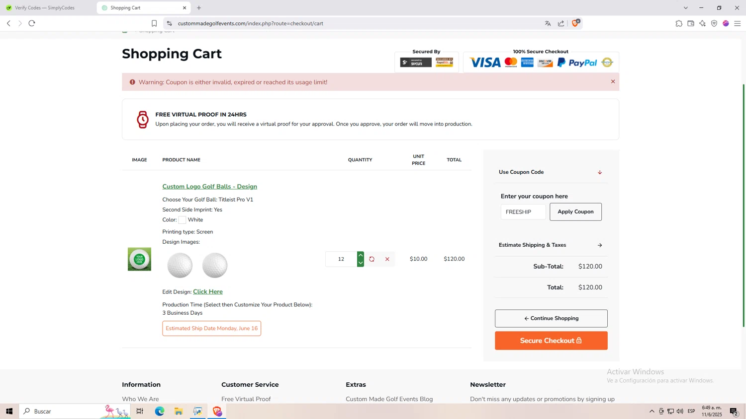Expand Estimate Shipping & Taxes section
Screen dimensions: 746x419
click(551, 245)
